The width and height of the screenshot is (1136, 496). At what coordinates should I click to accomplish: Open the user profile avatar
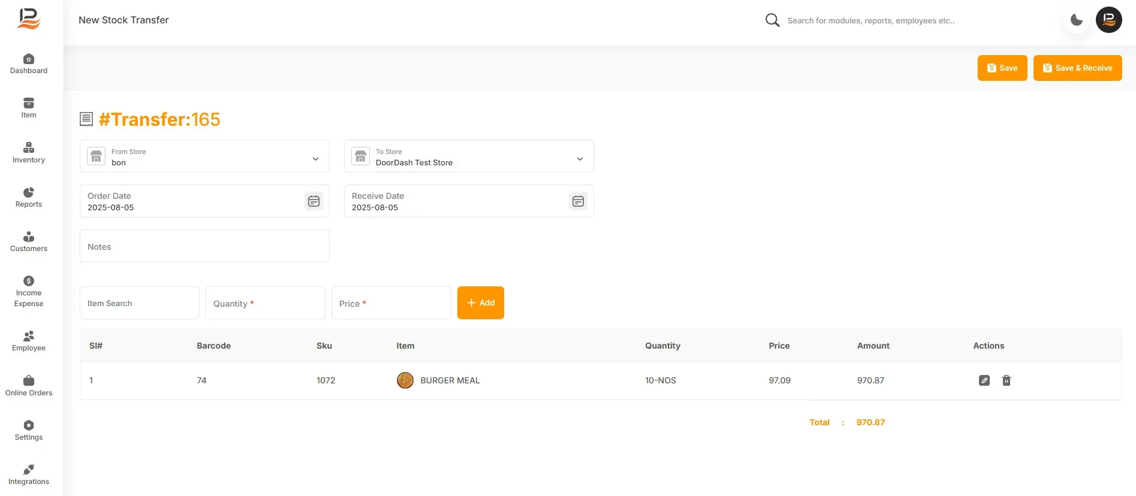coord(1109,20)
